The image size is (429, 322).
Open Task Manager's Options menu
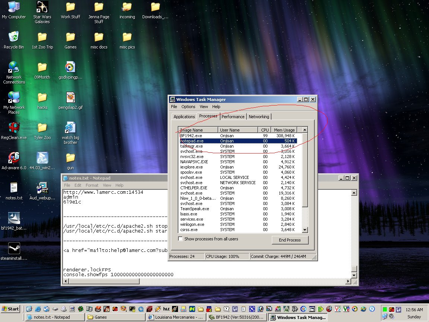(188, 107)
